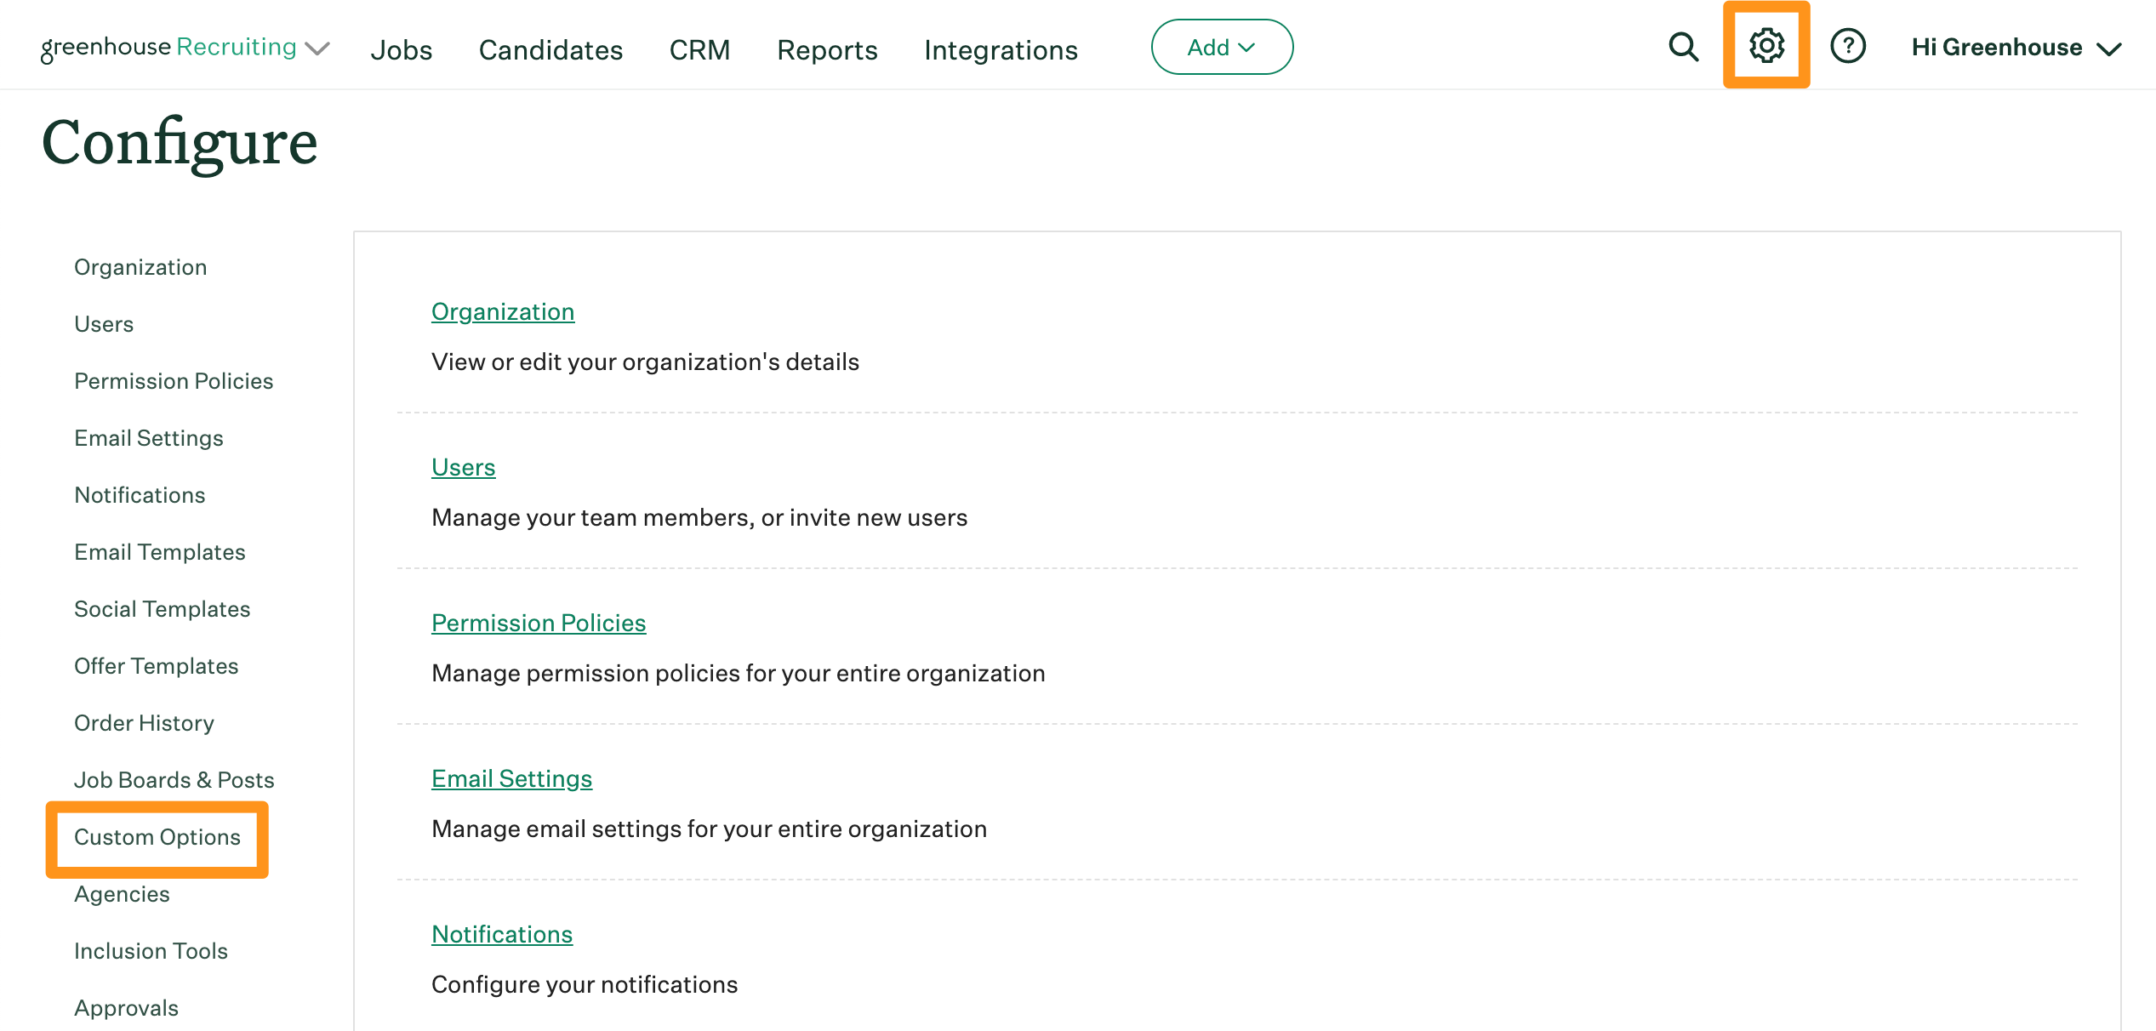Open the help question mark icon
This screenshot has height=1031, width=2156.
click(1848, 47)
